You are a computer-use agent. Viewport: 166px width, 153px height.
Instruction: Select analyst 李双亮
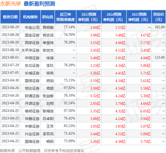48,134
